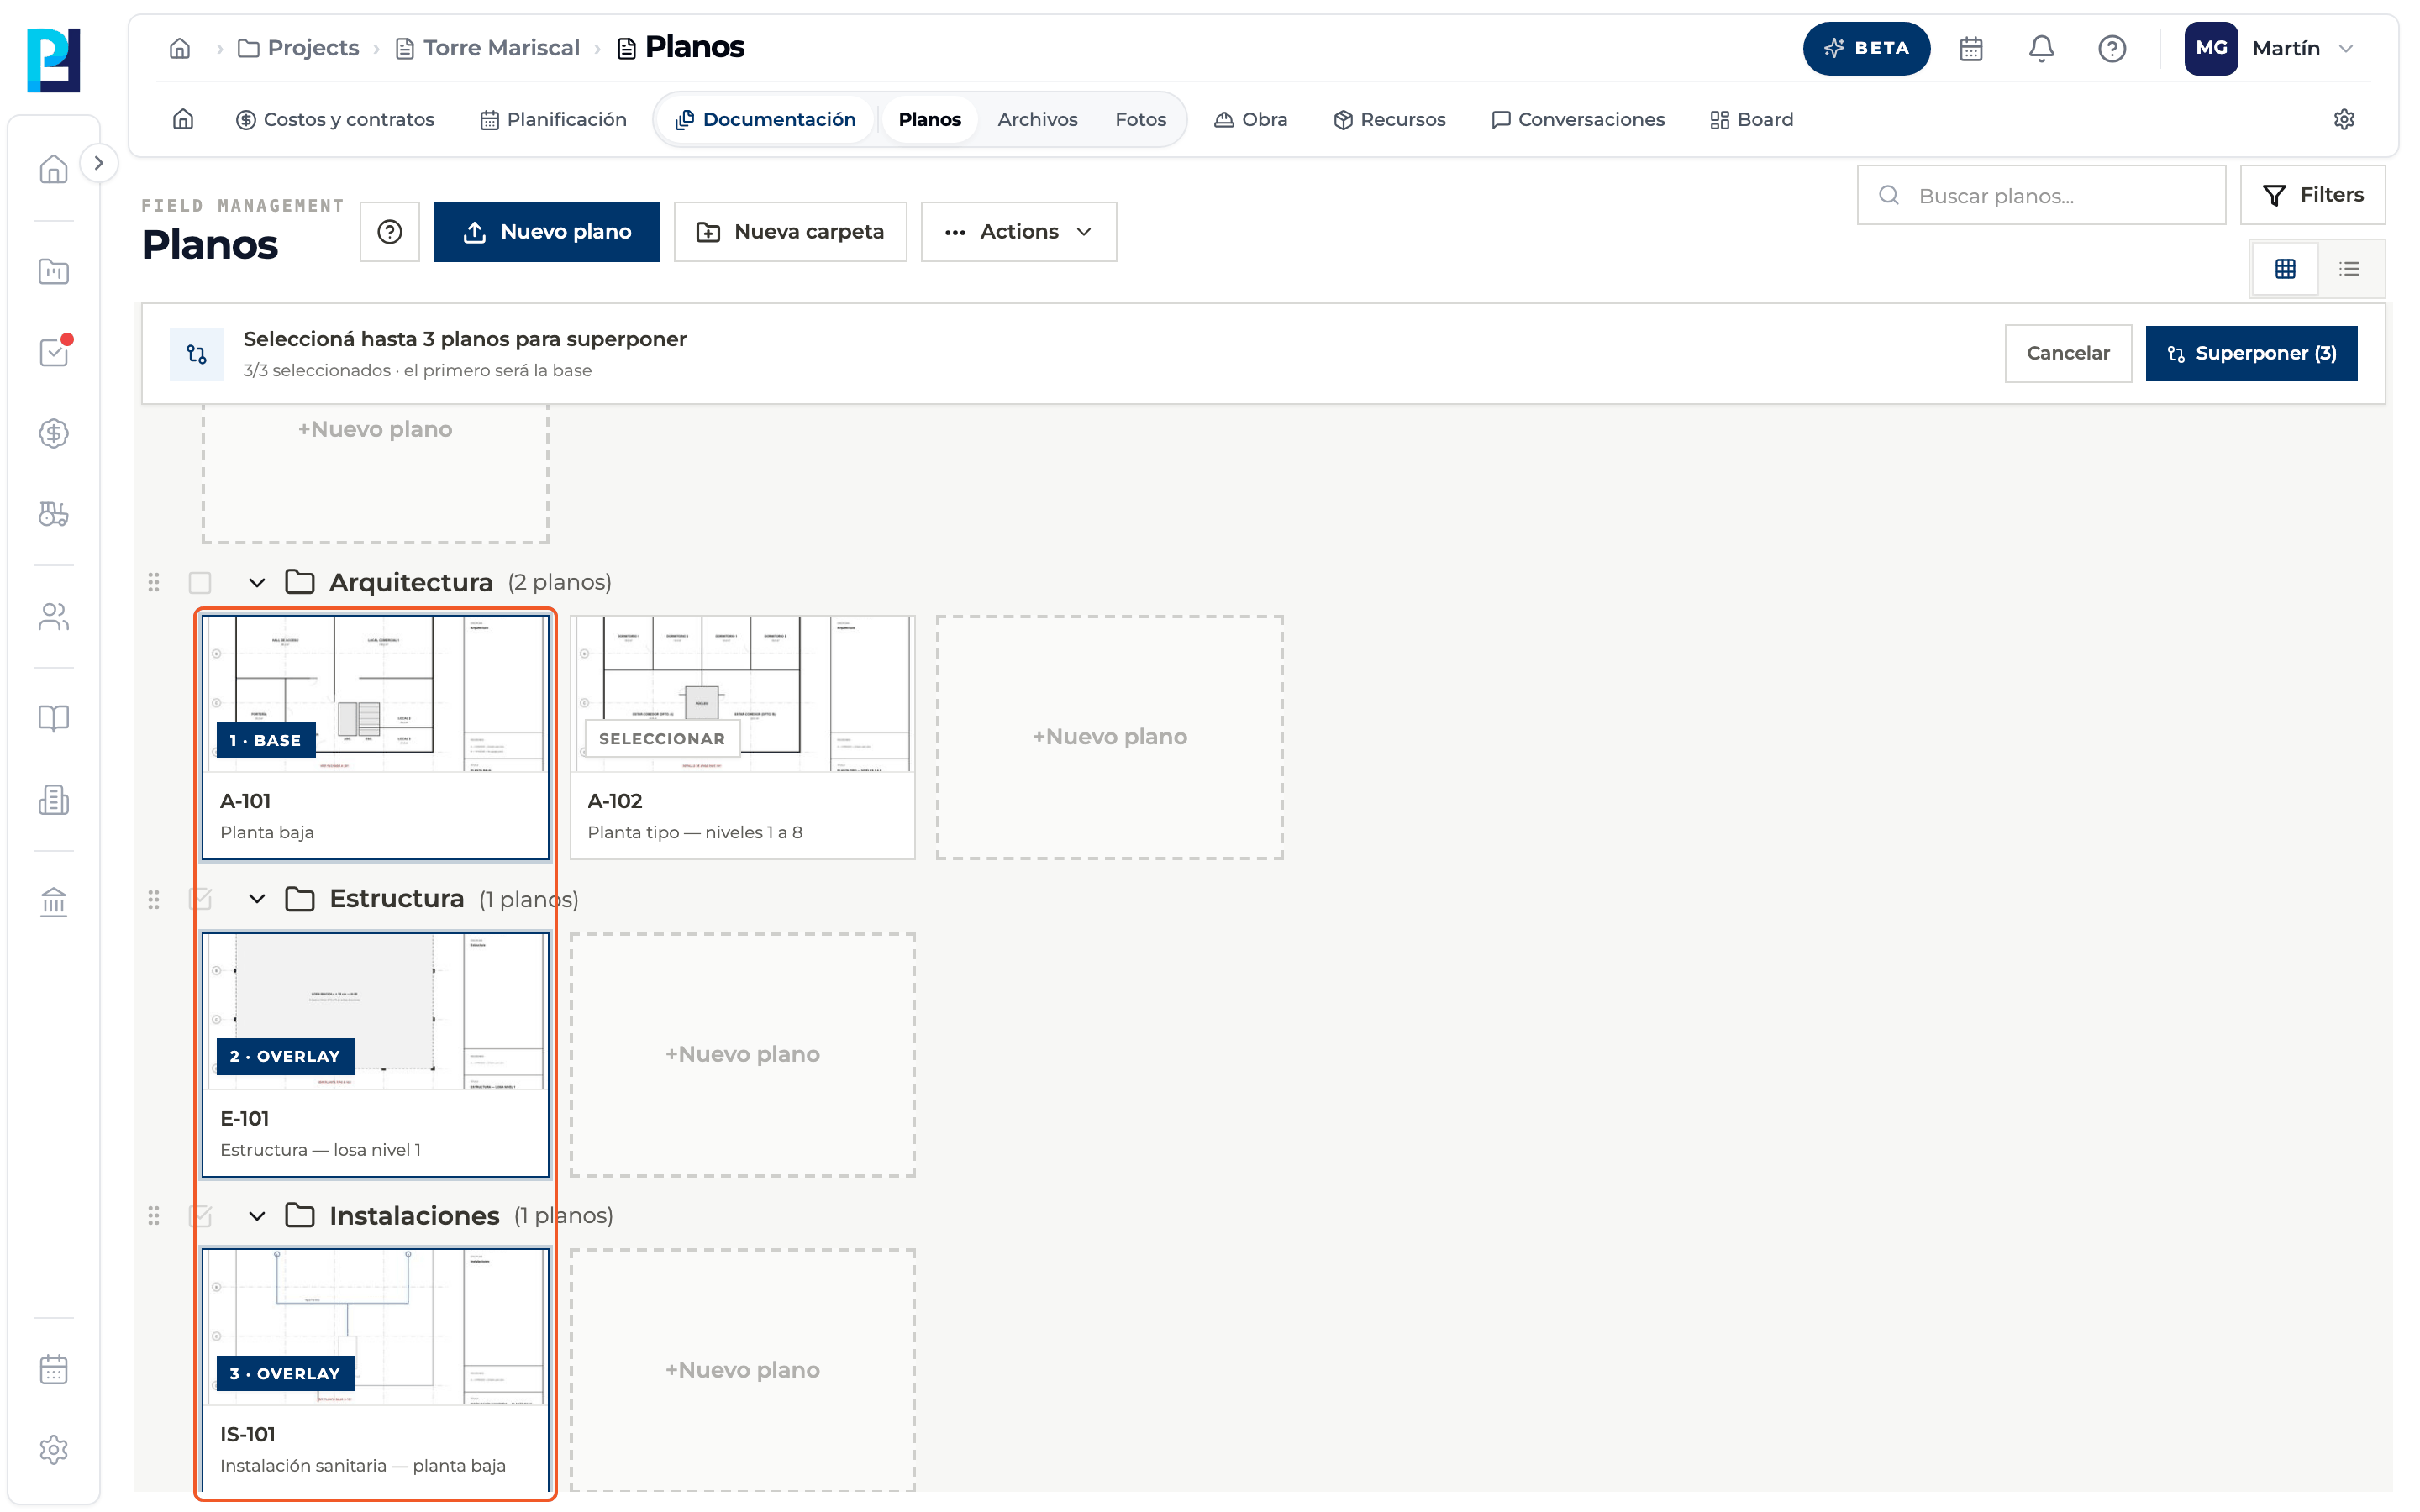Tick the Arquitectura folder checkbox

200,582
